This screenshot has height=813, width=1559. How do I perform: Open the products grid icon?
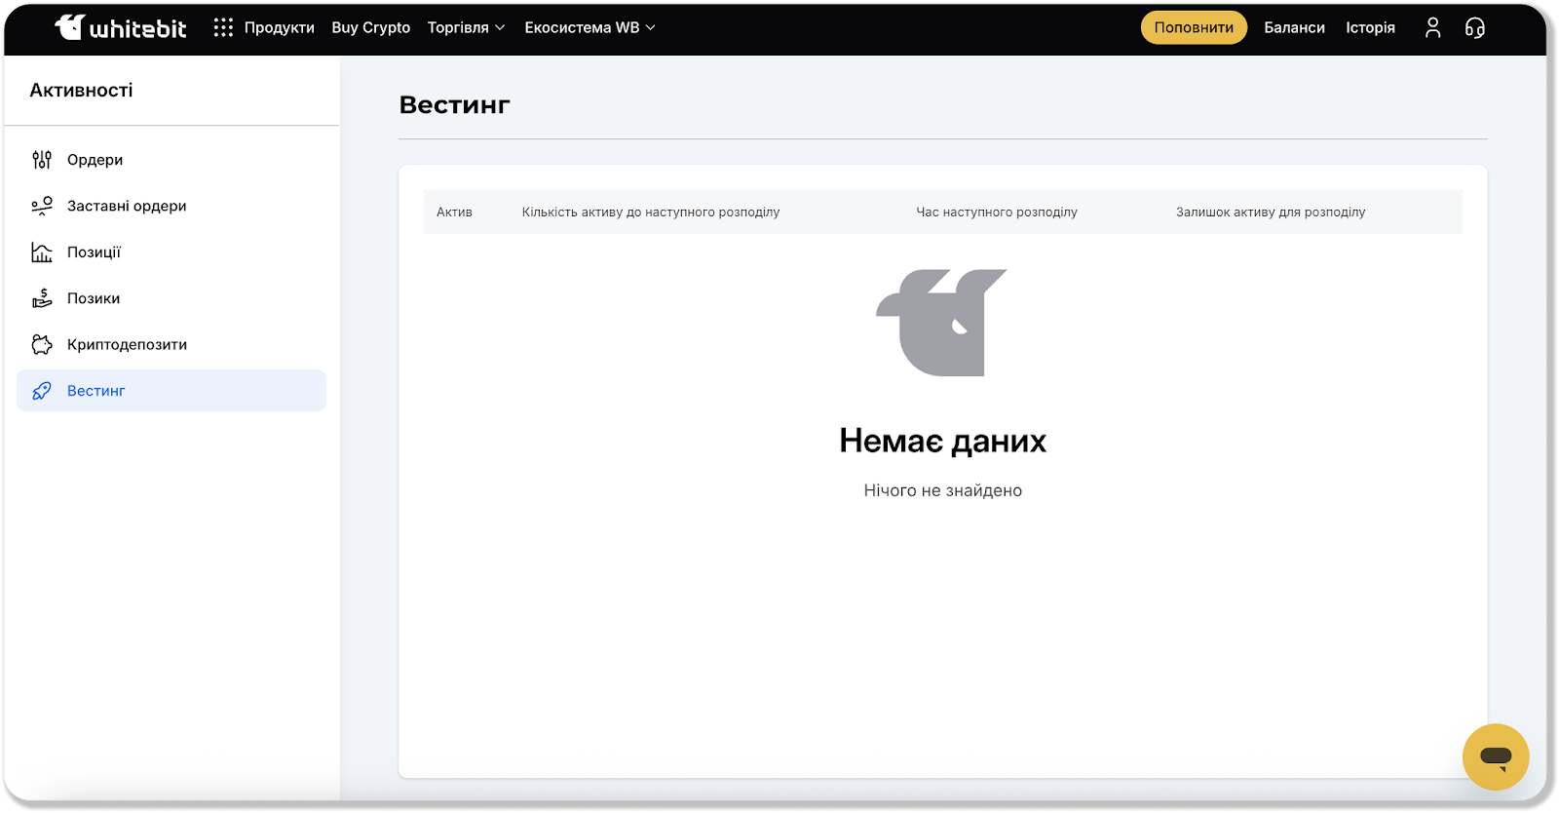pos(223,27)
